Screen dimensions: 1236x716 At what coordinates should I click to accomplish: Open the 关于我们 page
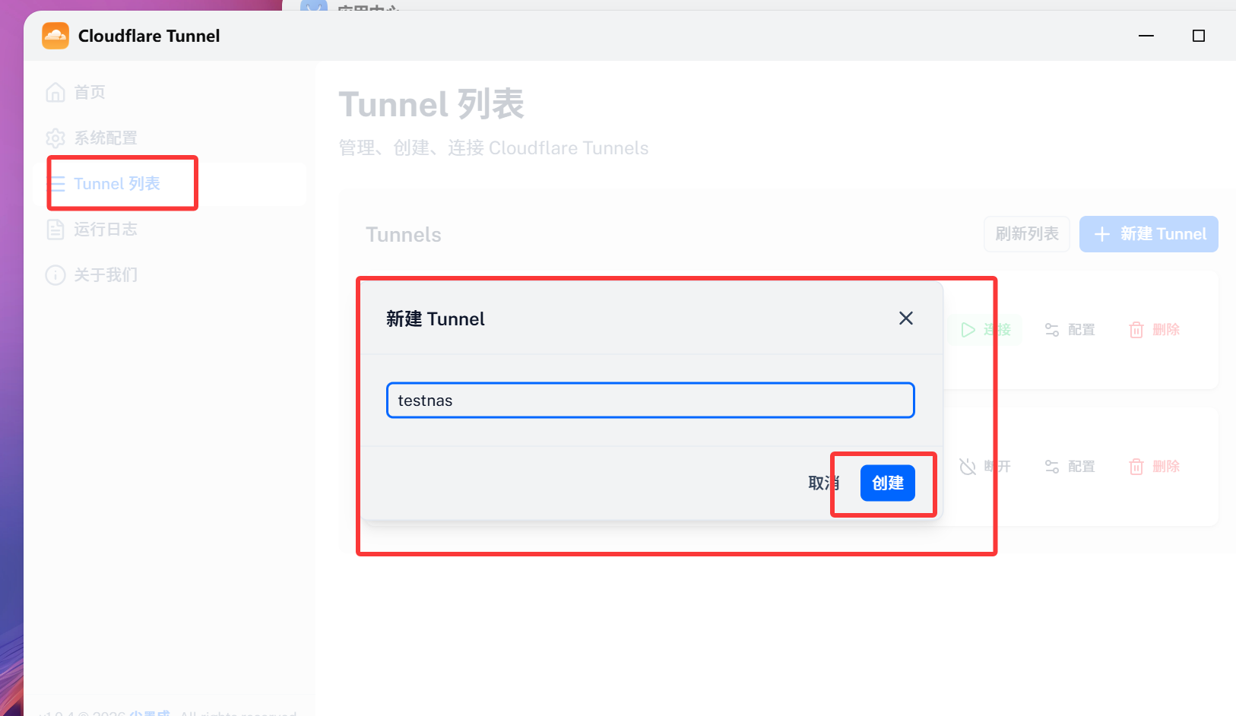pyautogui.click(x=106, y=275)
